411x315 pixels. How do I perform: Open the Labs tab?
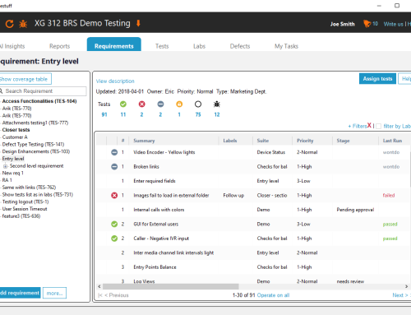199,46
